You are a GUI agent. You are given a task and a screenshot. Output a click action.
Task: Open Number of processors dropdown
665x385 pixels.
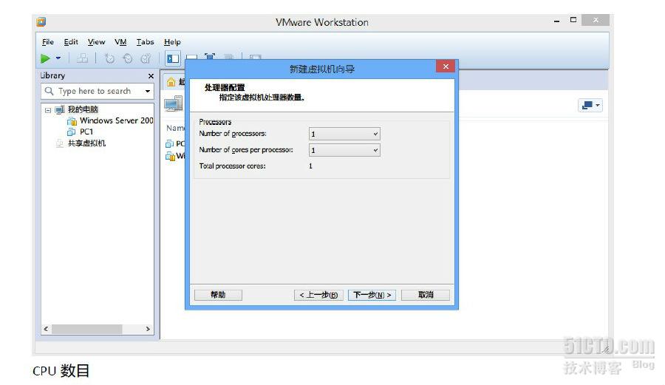pyautogui.click(x=344, y=134)
